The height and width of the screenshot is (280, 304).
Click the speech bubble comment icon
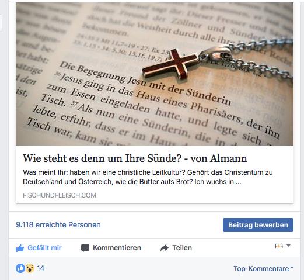tap(85, 248)
